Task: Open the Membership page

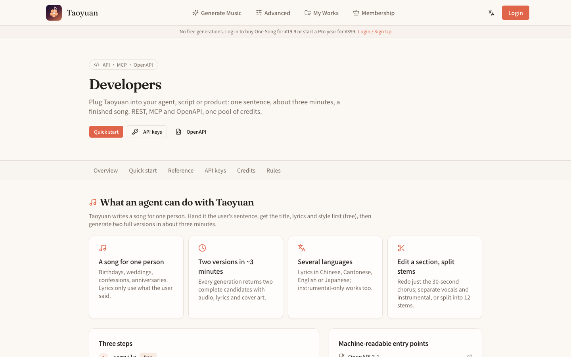Action: tap(374, 13)
